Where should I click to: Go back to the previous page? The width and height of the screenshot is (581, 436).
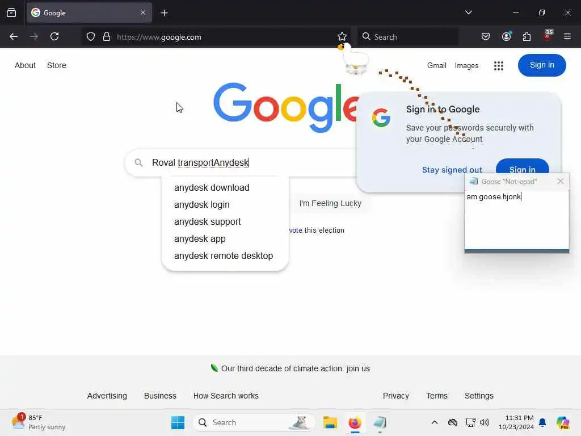(14, 37)
